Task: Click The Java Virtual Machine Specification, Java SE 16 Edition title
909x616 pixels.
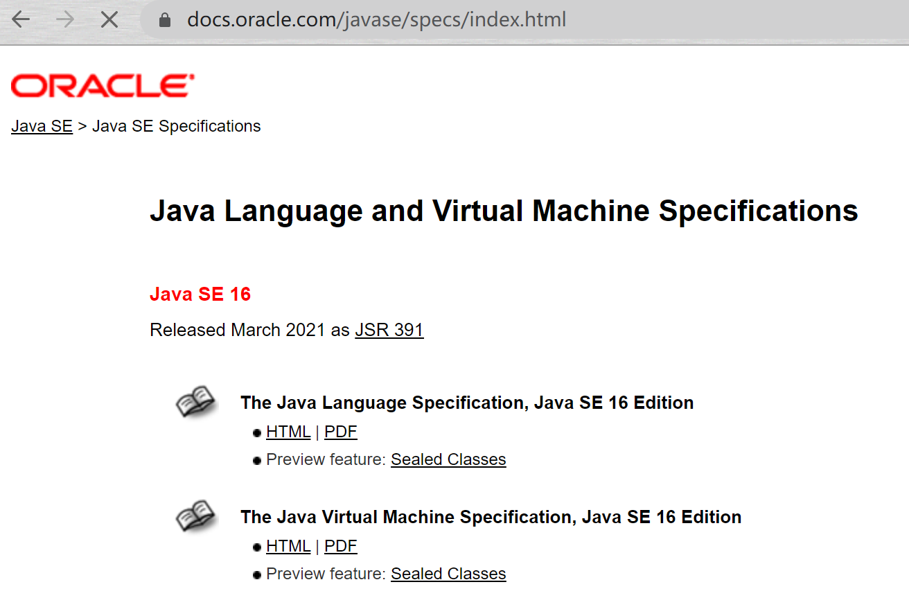Action: click(x=491, y=517)
